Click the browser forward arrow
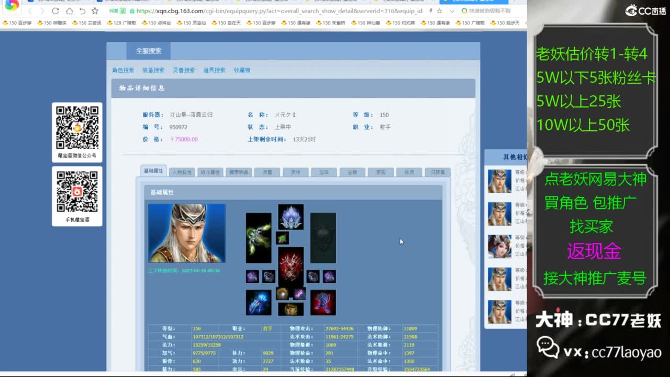670x377 pixels. coord(42,11)
